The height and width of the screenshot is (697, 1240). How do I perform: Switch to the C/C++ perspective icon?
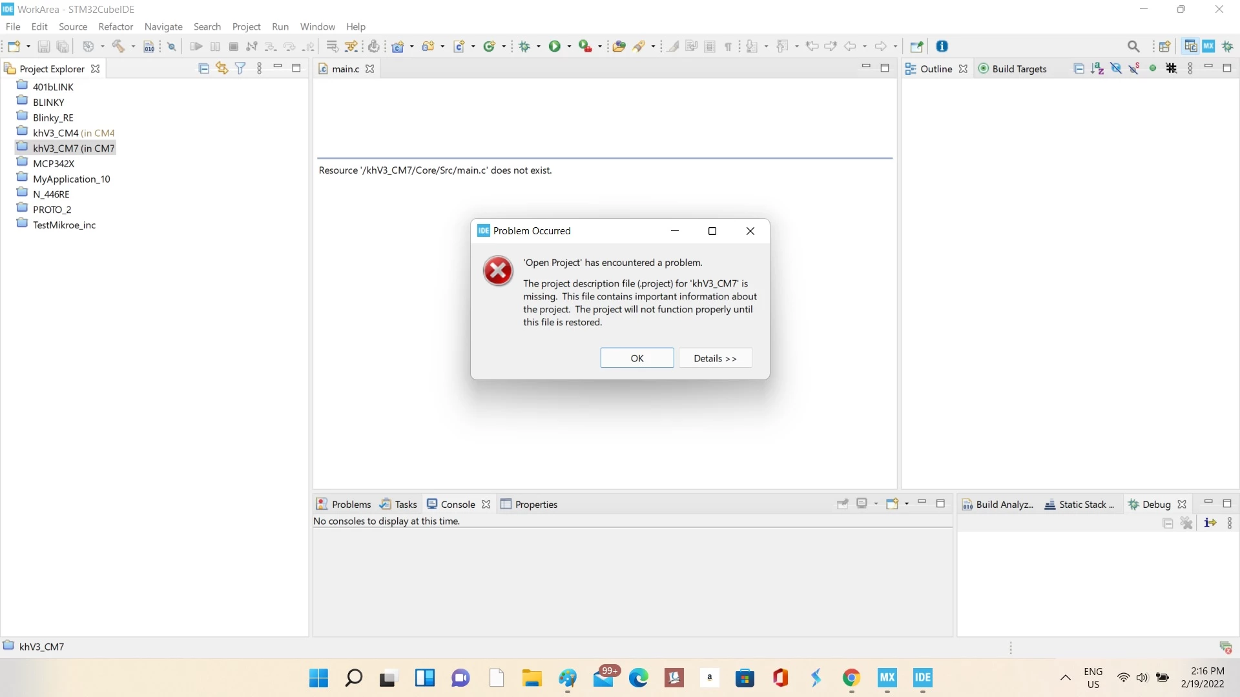point(1190,46)
